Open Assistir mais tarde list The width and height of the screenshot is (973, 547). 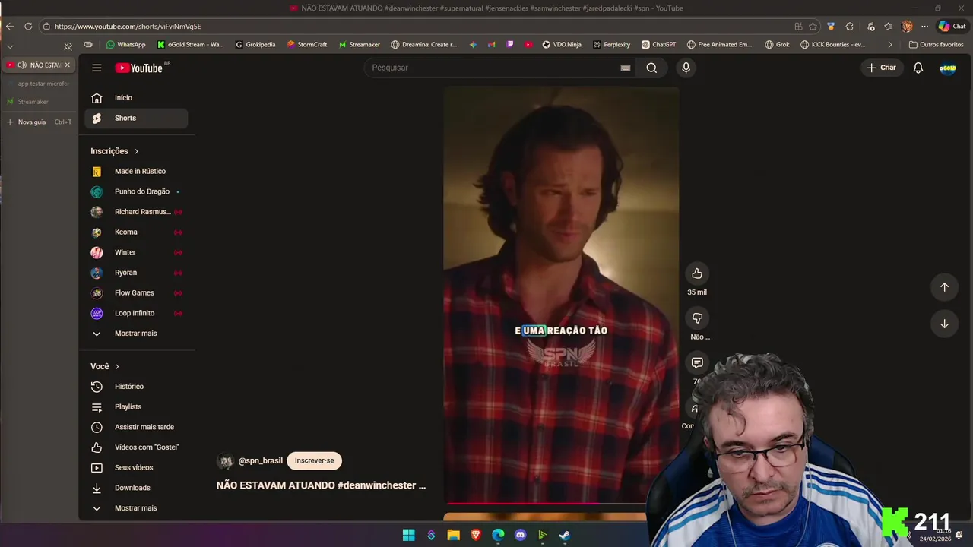pos(137,427)
